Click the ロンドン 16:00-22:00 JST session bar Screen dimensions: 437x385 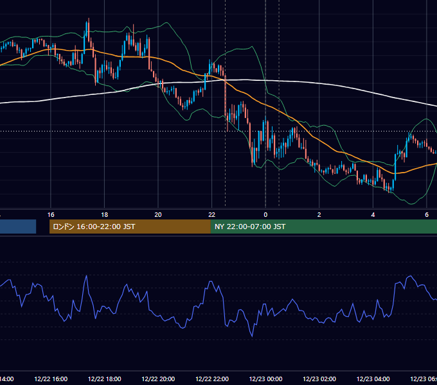(x=130, y=227)
